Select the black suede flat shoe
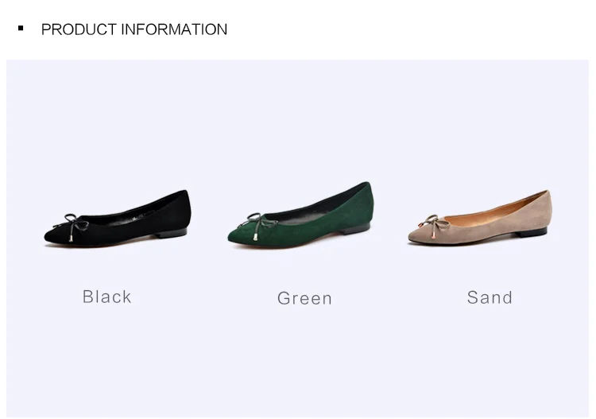Viewport: 596px width, 419px height. coord(118,218)
